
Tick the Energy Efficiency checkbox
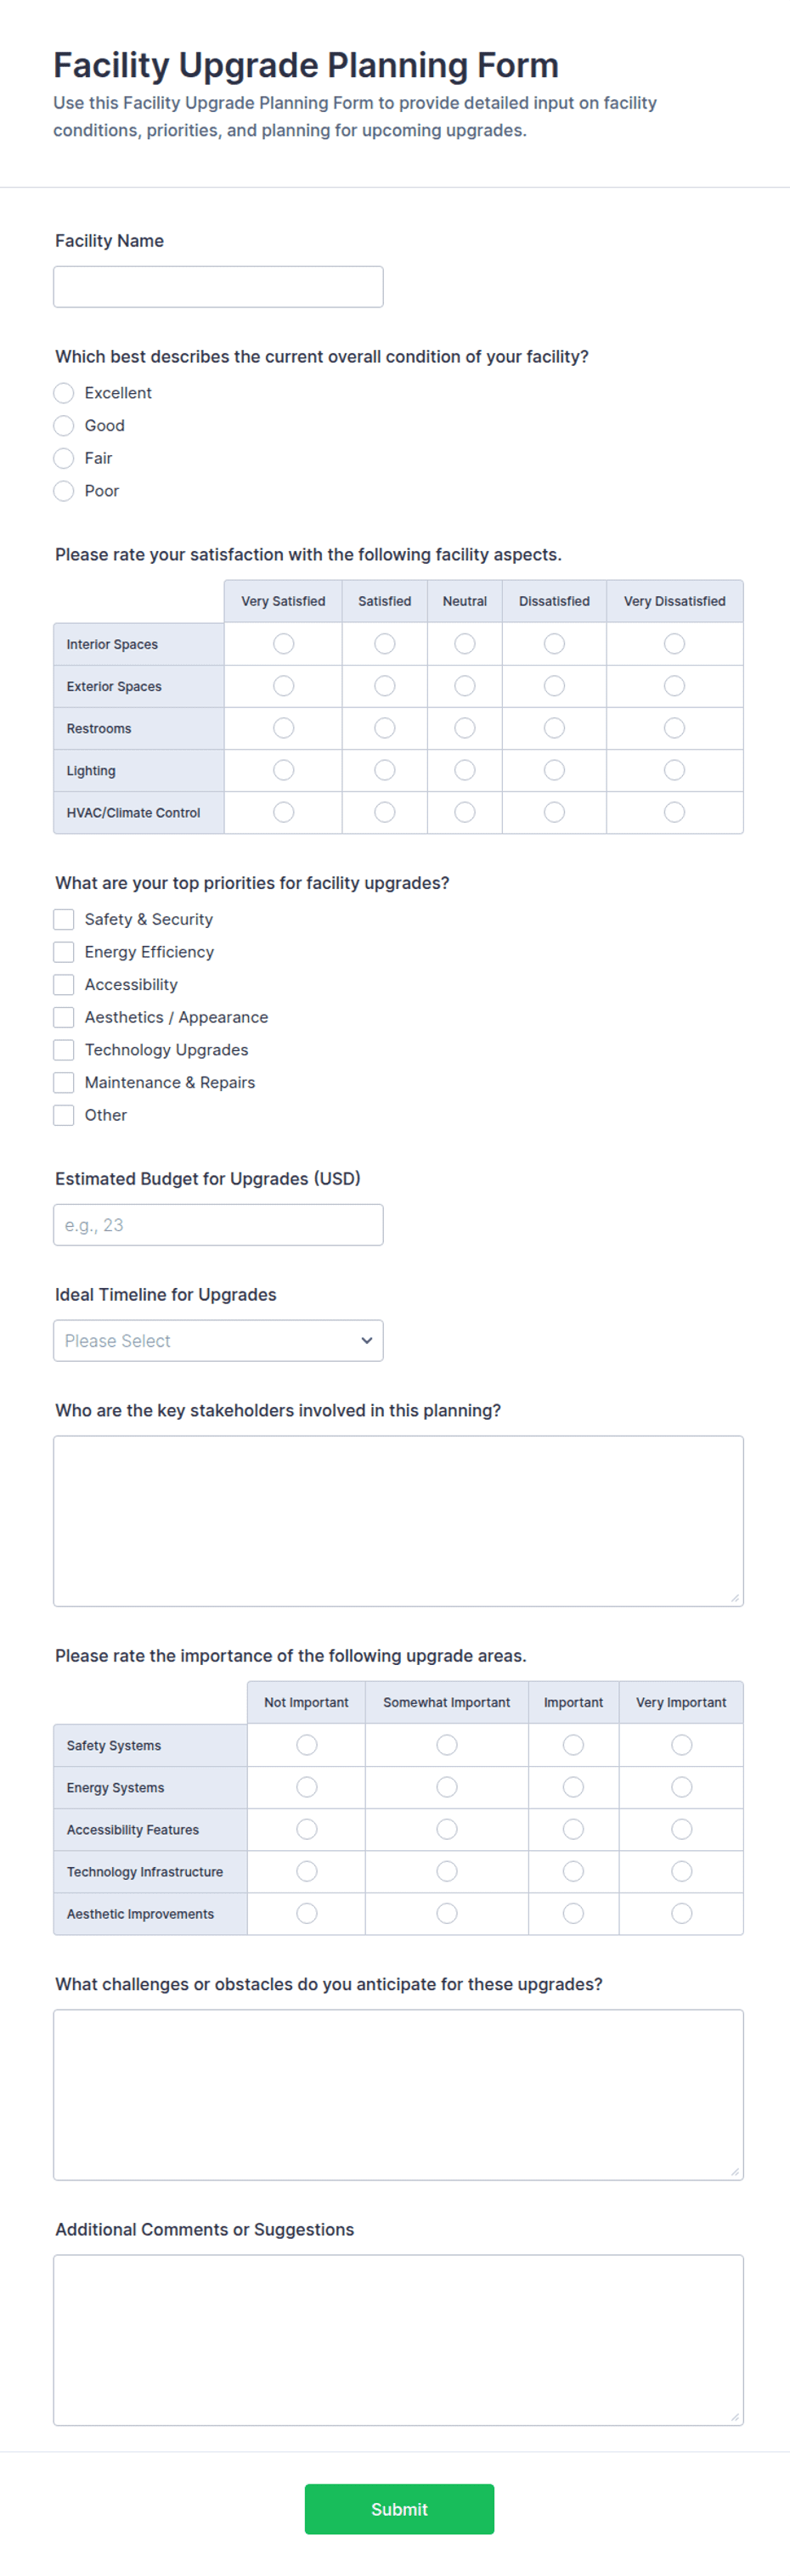click(64, 952)
